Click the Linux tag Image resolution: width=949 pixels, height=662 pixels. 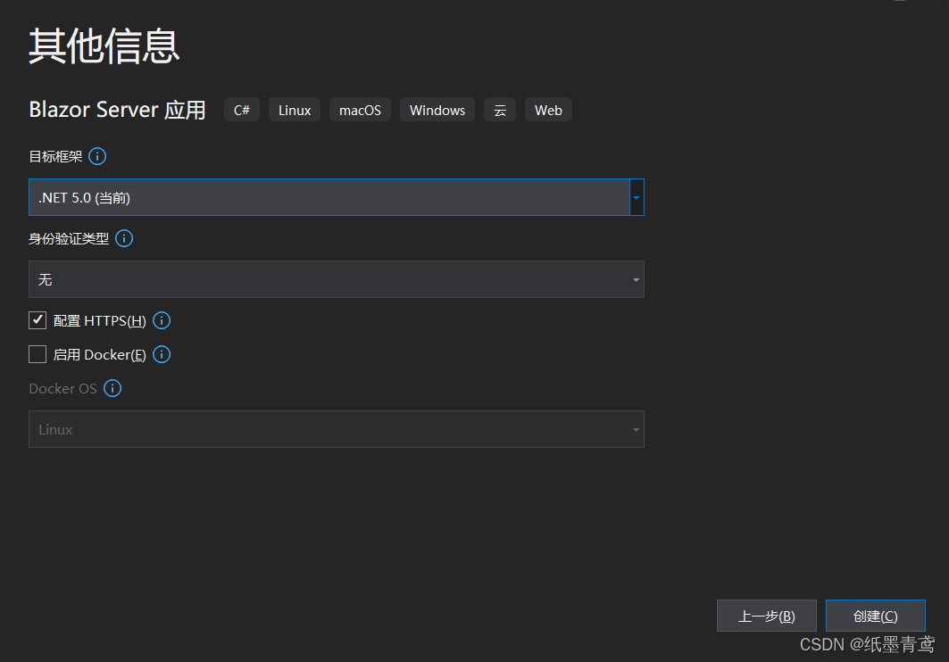(x=295, y=110)
